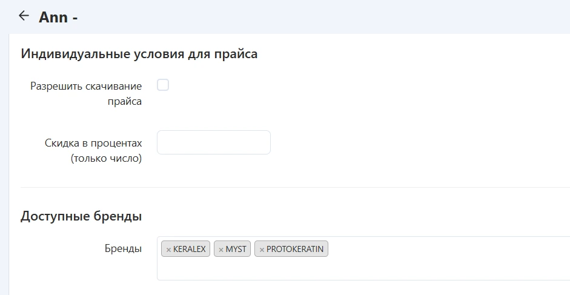Remove the KERALEX brand tag
This screenshot has width=570, height=295.
[x=168, y=250]
